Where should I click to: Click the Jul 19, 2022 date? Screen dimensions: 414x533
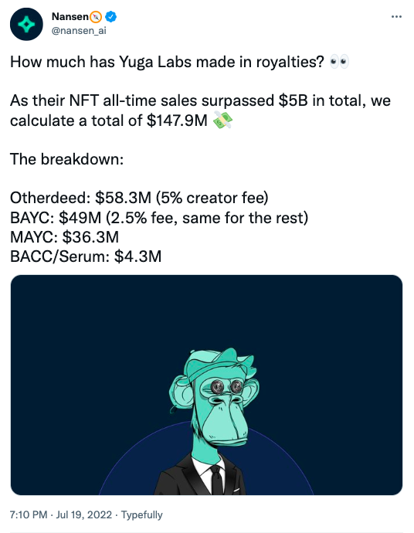pyautogui.click(x=84, y=514)
